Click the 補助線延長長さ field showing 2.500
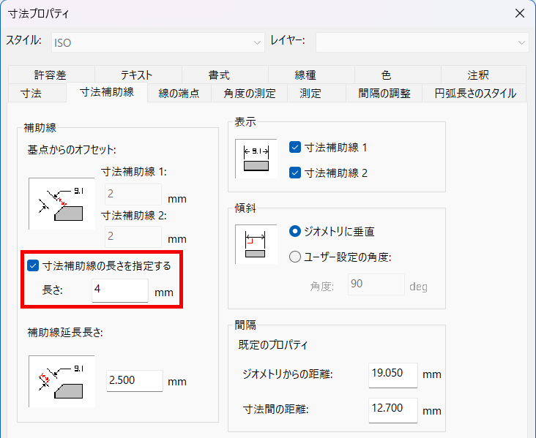The height and width of the screenshot is (438, 536). [134, 381]
